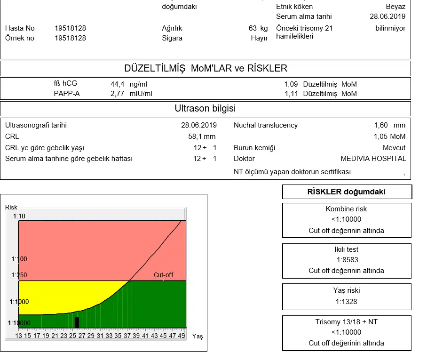Image resolution: width=427 pixels, height=353 pixels.
Task: Click the RİSKLER doğumdaki header
Action: tap(347, 192)
